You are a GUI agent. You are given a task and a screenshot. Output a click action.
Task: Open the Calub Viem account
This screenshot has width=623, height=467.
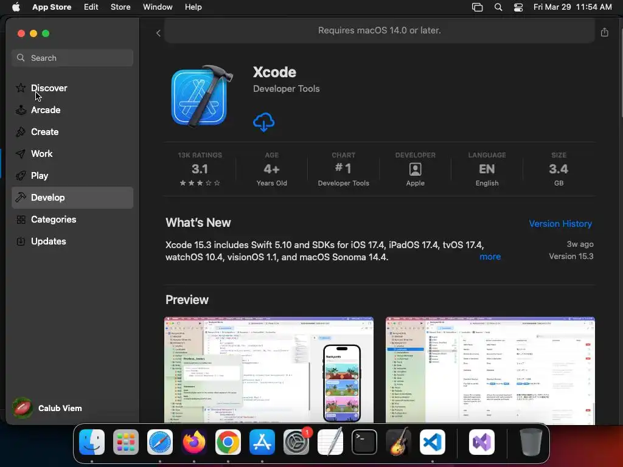[47, 408]
